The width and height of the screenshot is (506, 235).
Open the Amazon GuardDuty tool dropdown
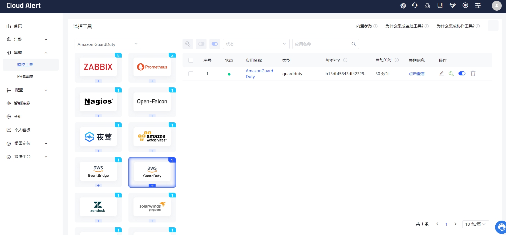(x=108, y=44)
